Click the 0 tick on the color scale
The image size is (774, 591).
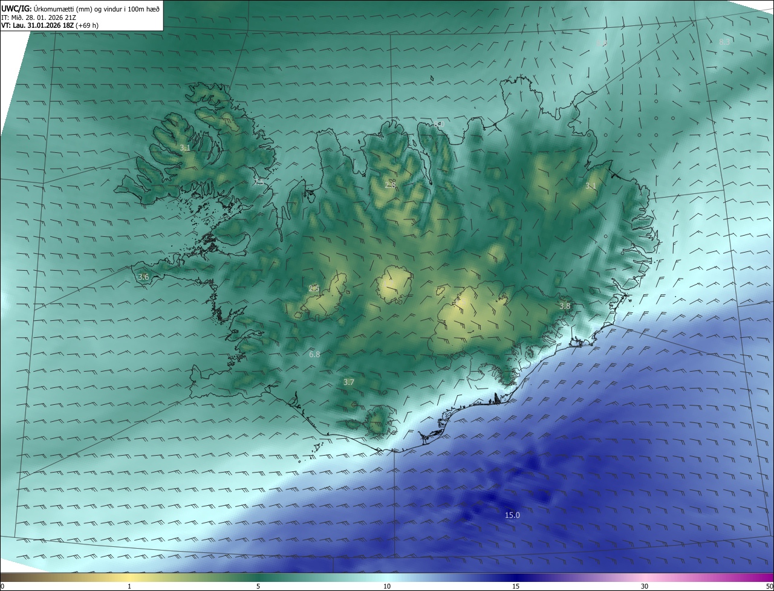click(x=2, y=586)
